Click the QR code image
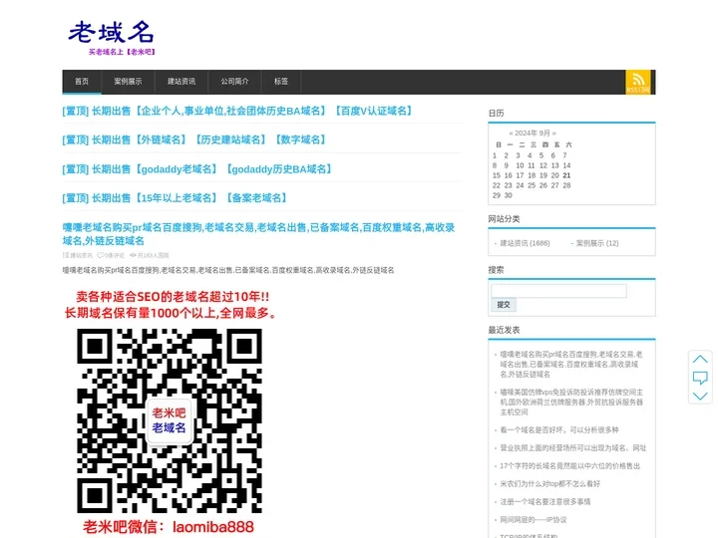The image size is (718, 538). point(170,420)
